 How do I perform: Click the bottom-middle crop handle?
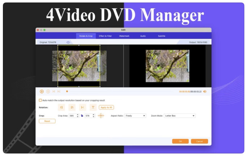pyautogui.click(x=79, y=86)
